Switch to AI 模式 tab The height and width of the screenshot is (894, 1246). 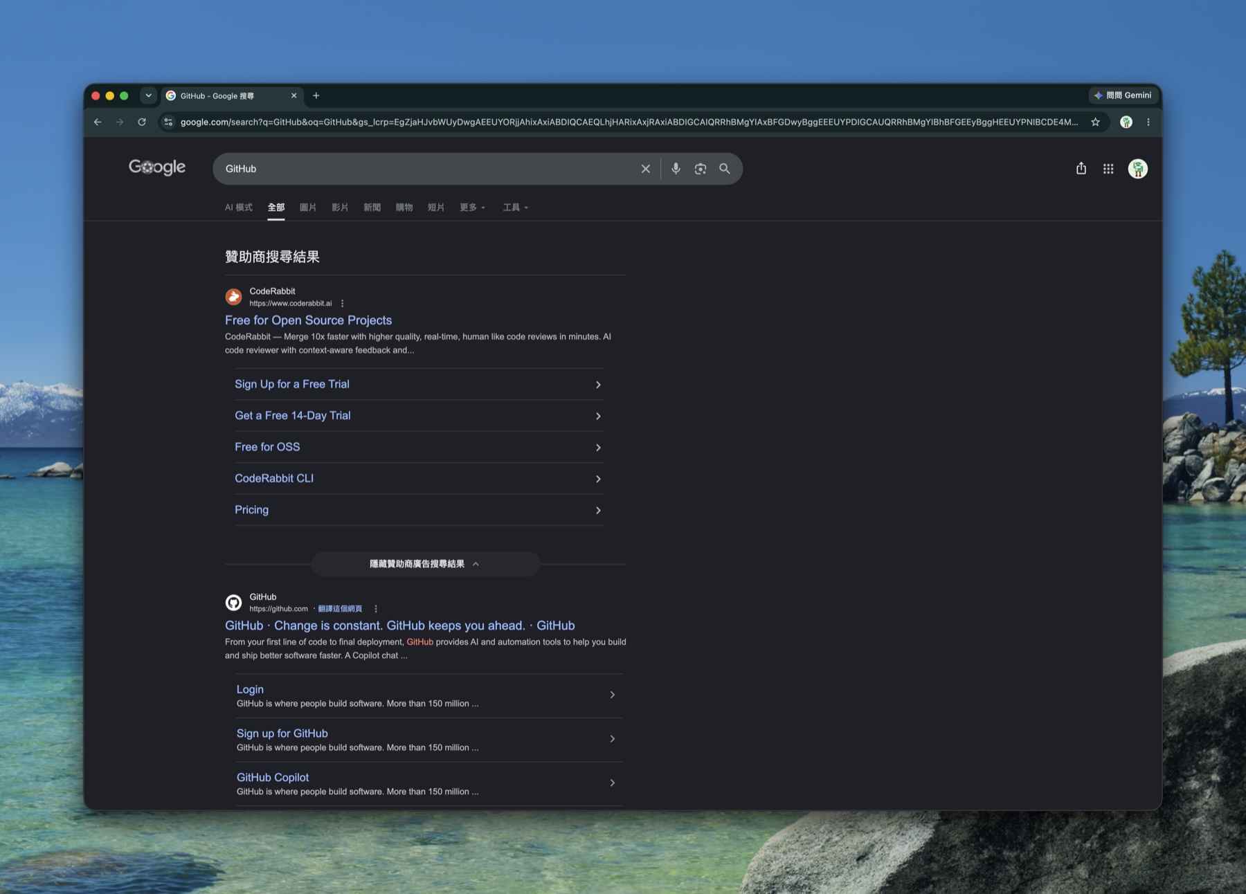(238, 208)
